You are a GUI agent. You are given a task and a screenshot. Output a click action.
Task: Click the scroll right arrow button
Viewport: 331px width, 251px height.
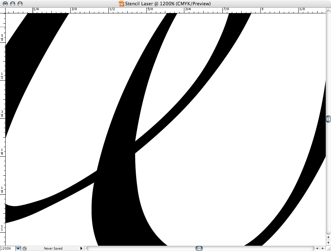point(323,249)
